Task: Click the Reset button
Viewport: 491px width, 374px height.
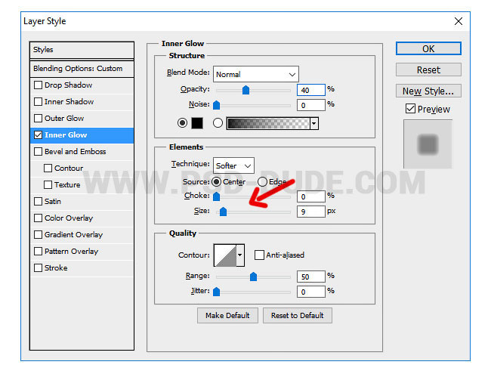Action: point(428,70)
